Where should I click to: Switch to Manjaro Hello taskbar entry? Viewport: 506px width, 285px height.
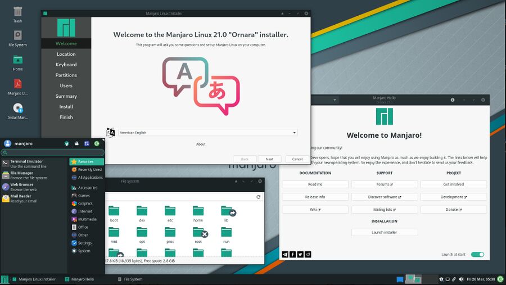[79, 279]
